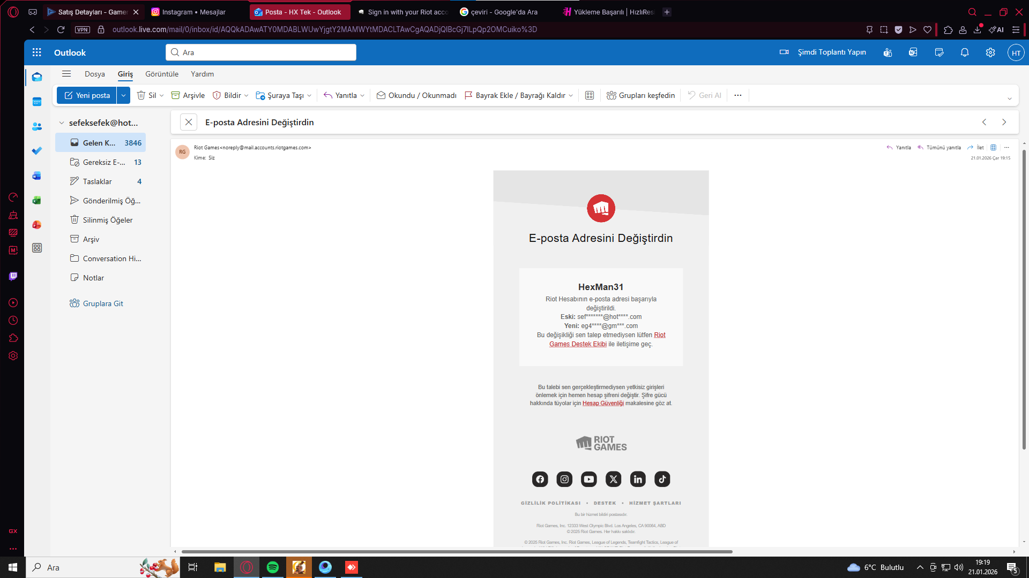Image resolution: width=1029 pixels, height=578 pixels.
Task: Open Outlook settings gear
Action: click(x=990, y=52)
